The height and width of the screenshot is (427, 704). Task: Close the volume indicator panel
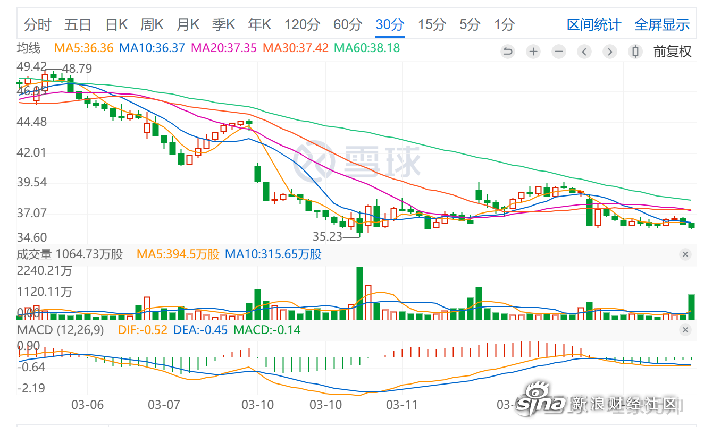coord(685,254)
